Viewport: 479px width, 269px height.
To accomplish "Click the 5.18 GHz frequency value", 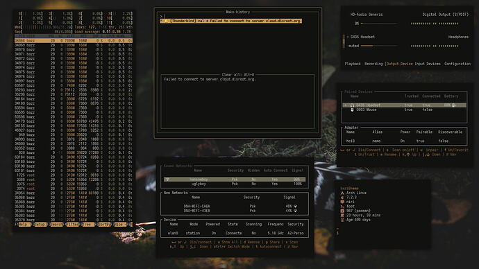I will [276, 233].
